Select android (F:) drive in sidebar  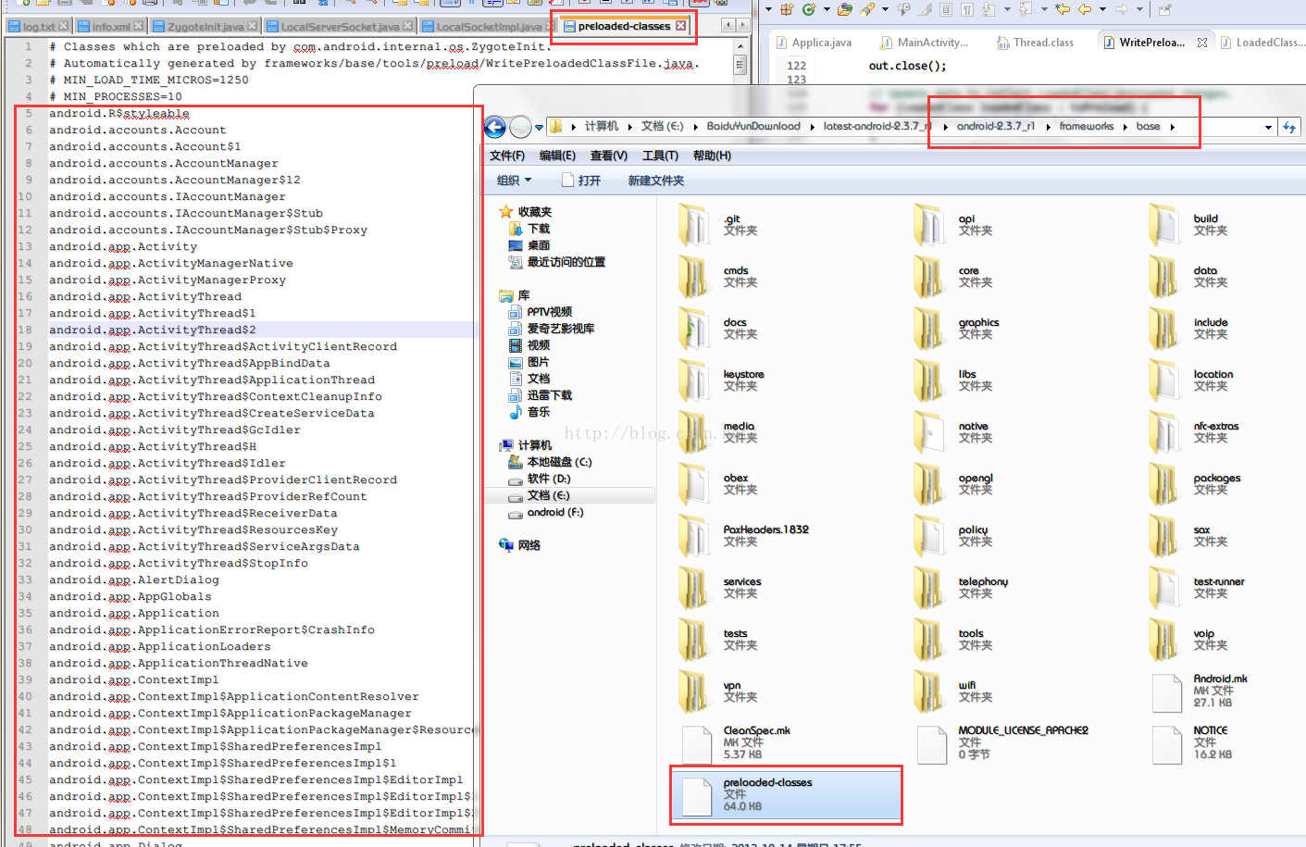(546, 512)
